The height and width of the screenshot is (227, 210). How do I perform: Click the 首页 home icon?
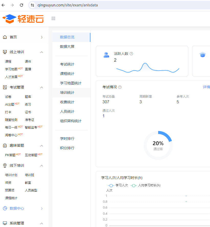(x=5, y=37)
